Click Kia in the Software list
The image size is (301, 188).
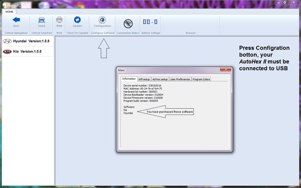click(125, 110)
